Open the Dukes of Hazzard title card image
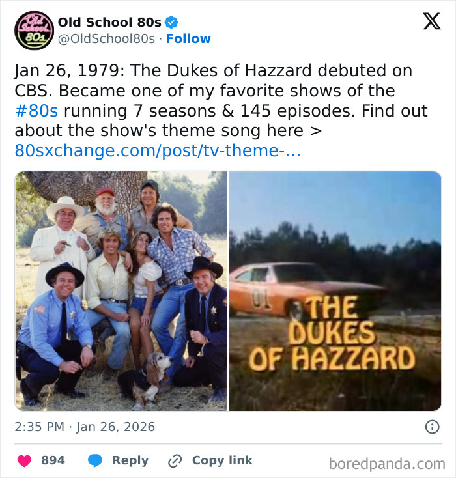The width and height of the screenshot is (456, 478). [x=335, y=290]
